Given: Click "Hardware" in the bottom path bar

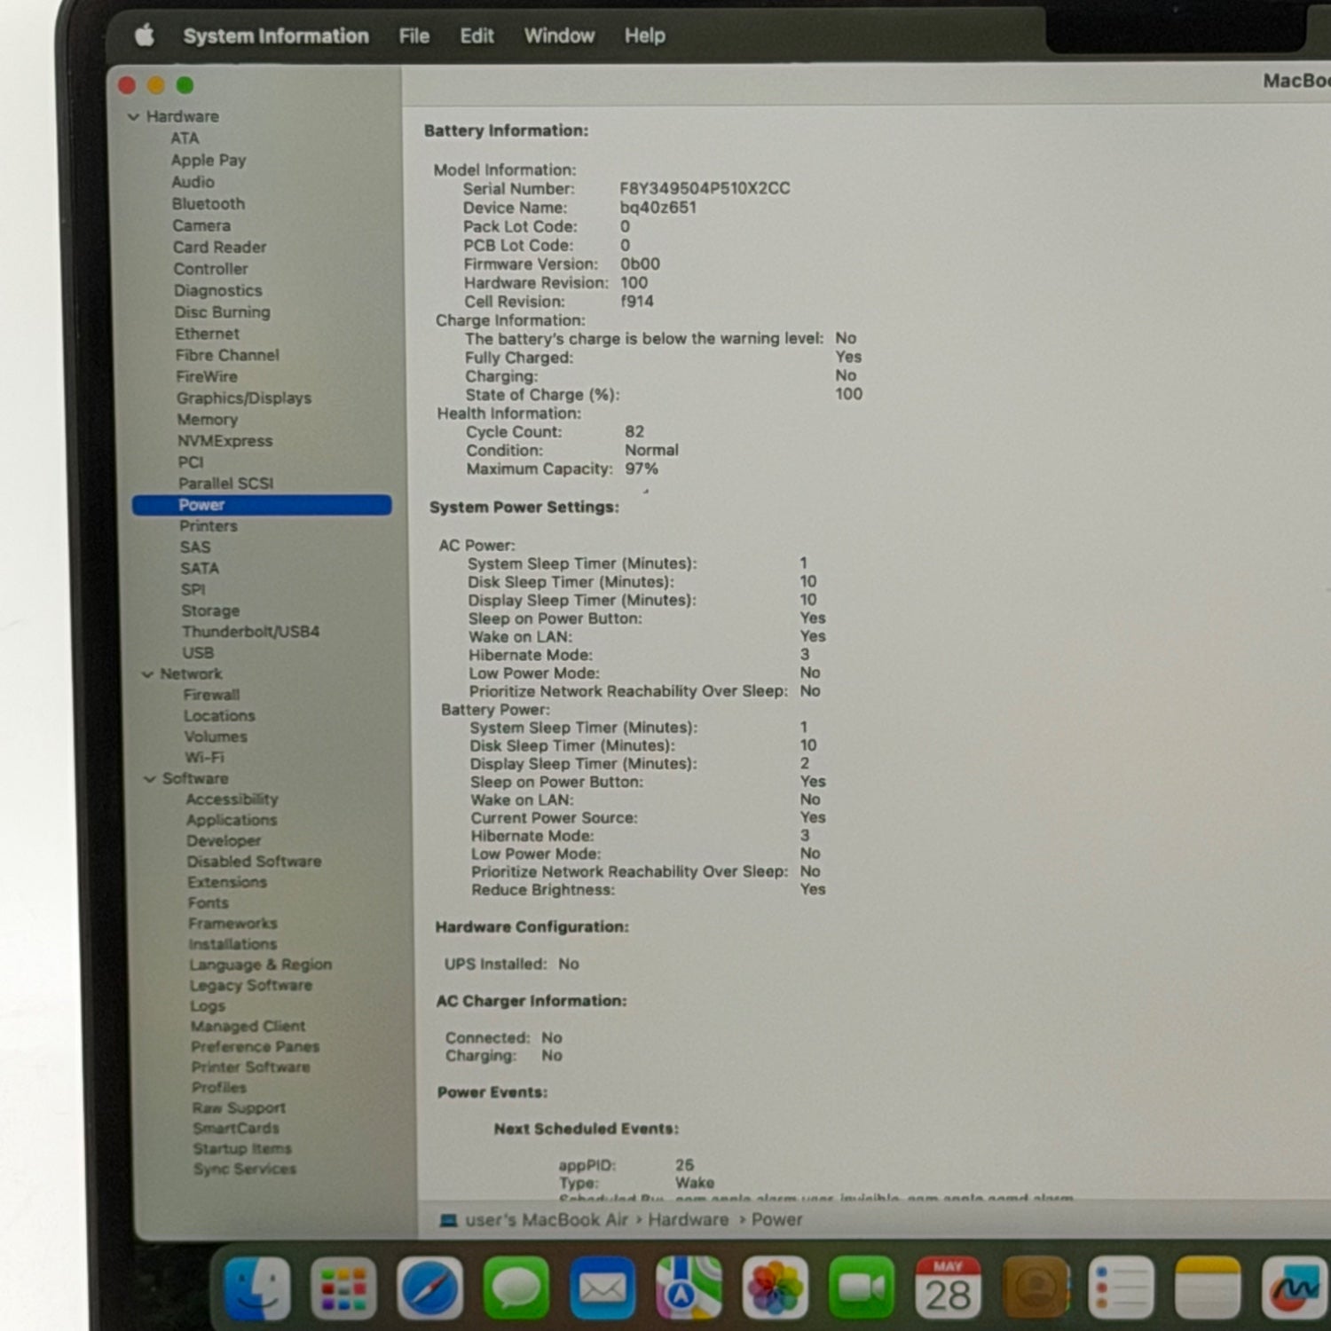Looking at the screenshot, I should tap(688, 1220).
